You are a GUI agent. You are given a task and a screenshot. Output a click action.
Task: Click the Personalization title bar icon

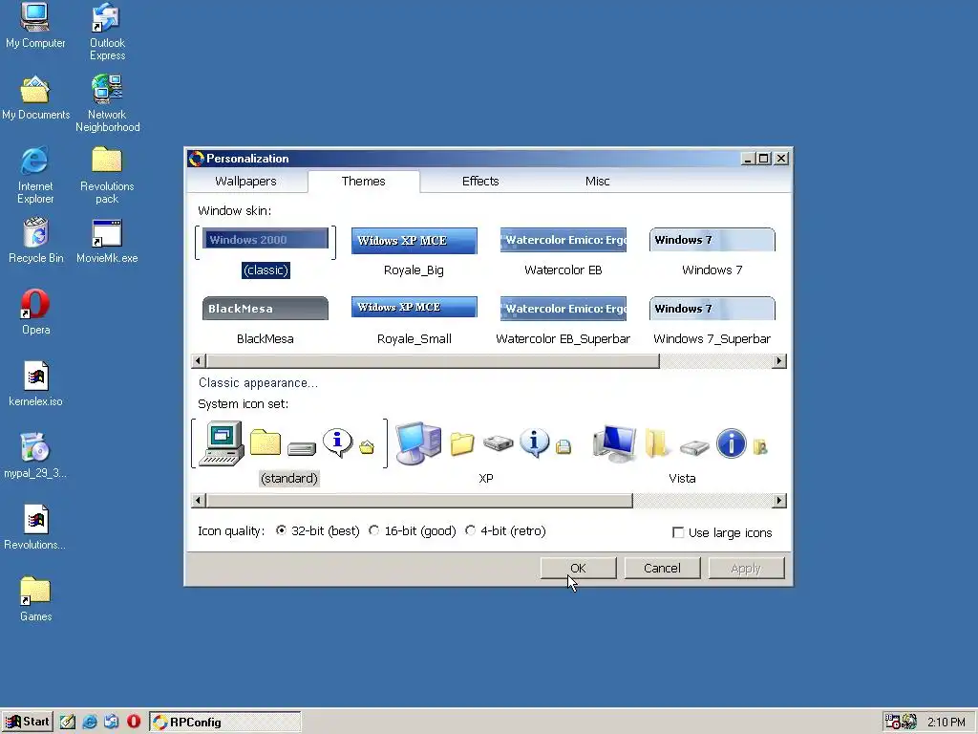[197, 159]
